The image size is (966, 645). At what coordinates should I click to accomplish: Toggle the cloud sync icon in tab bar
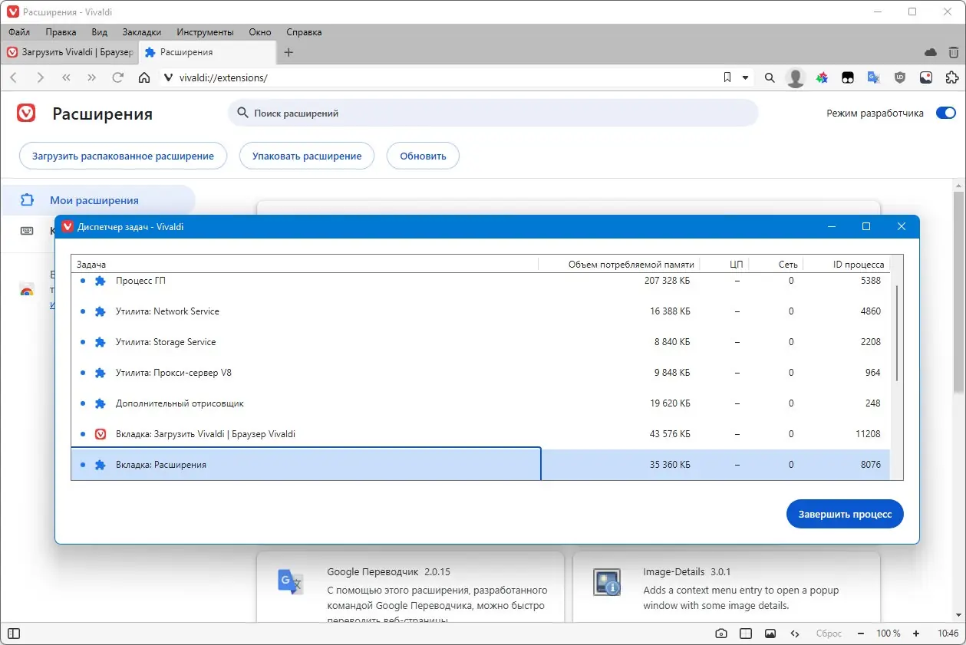point(929,52)
